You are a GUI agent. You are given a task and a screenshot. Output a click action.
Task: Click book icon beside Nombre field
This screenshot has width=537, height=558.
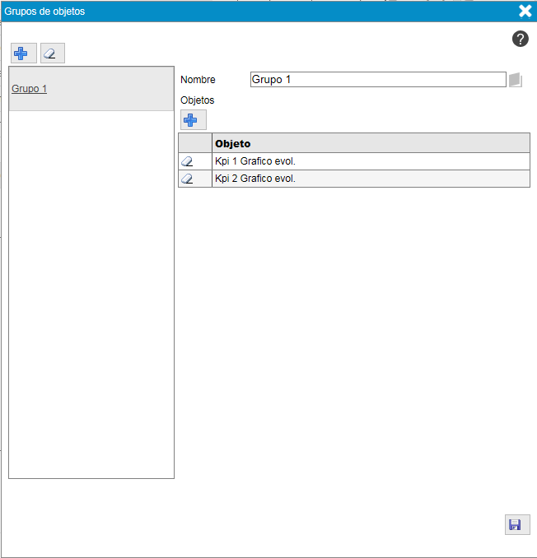[x=516, y=80]
